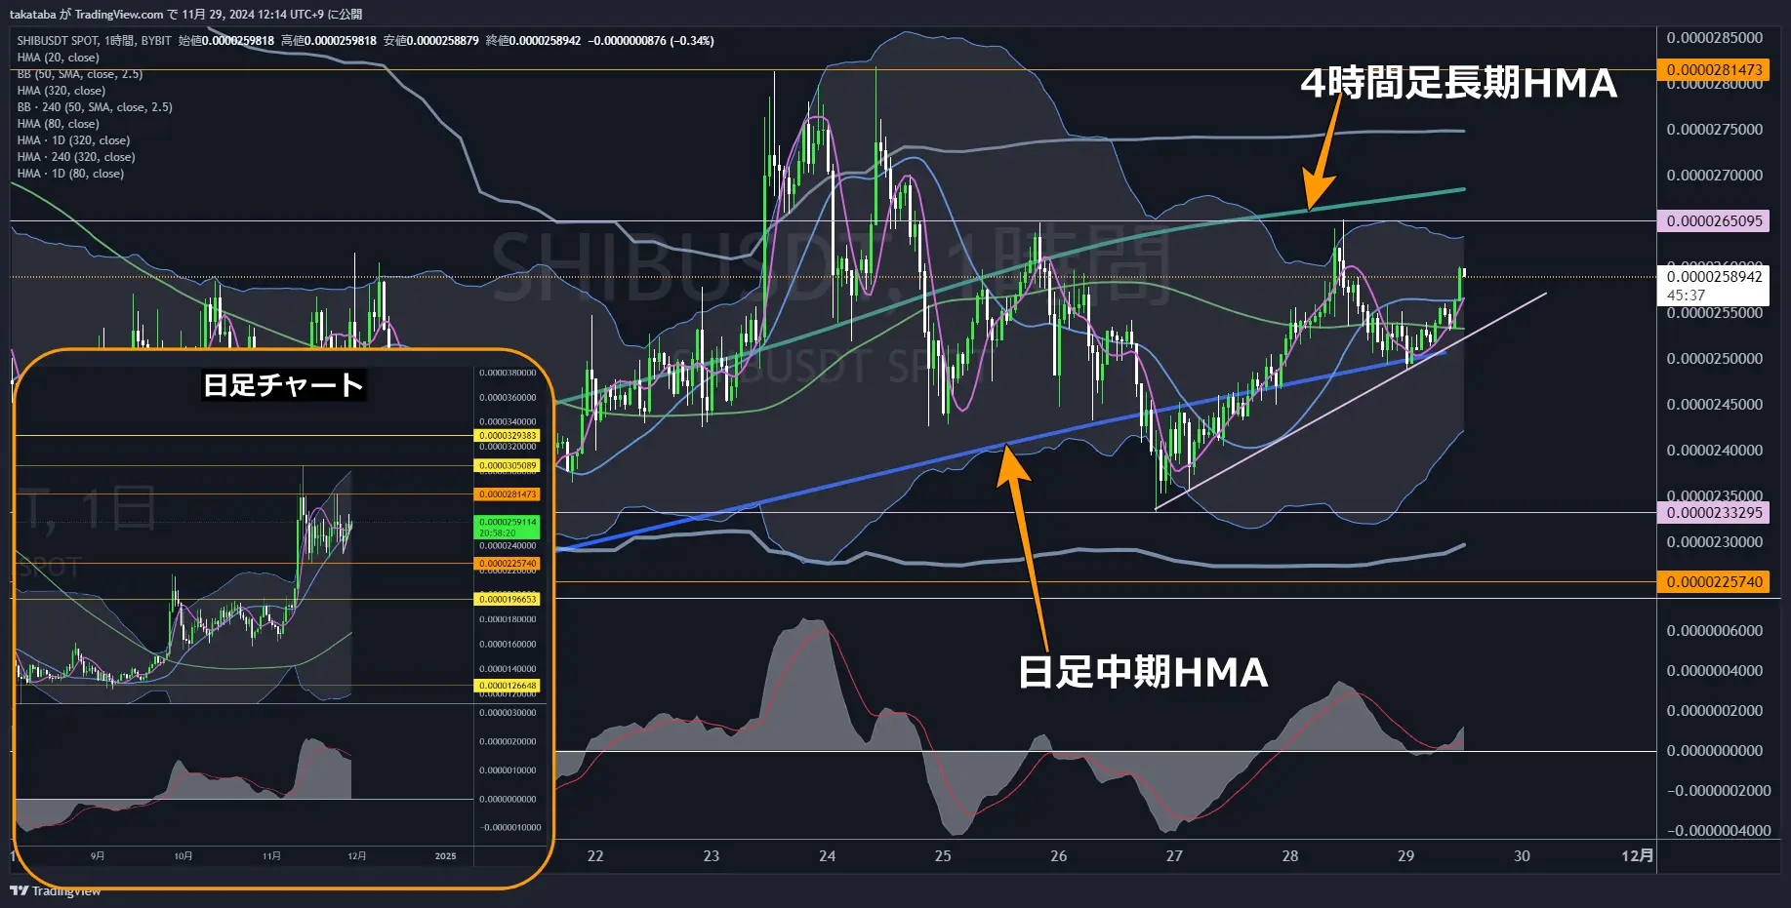Click the inset axis value 0.0000160000
This screenshot has height=908, width=1791.
pos(508,645)
